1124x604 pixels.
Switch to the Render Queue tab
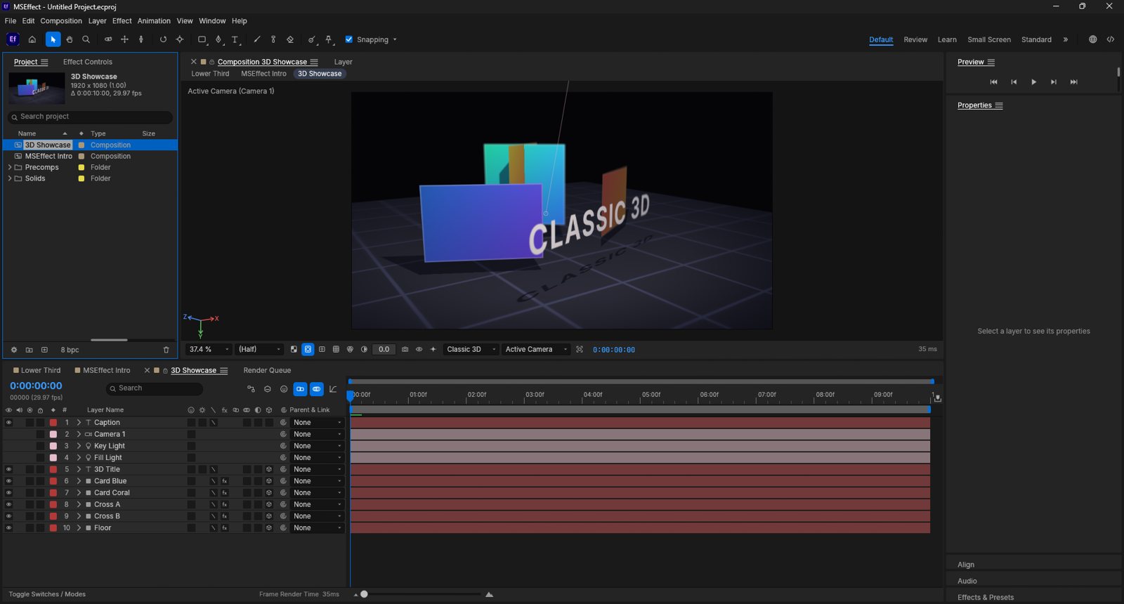(x=267, y=370)
